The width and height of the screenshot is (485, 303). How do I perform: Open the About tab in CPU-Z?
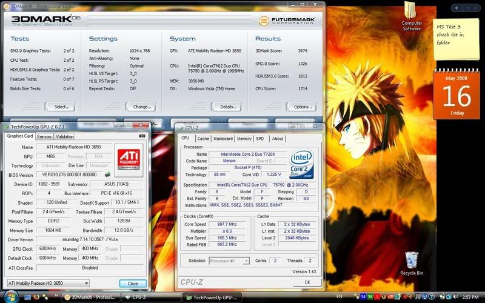pyautogui.click(x=278, y=139)
